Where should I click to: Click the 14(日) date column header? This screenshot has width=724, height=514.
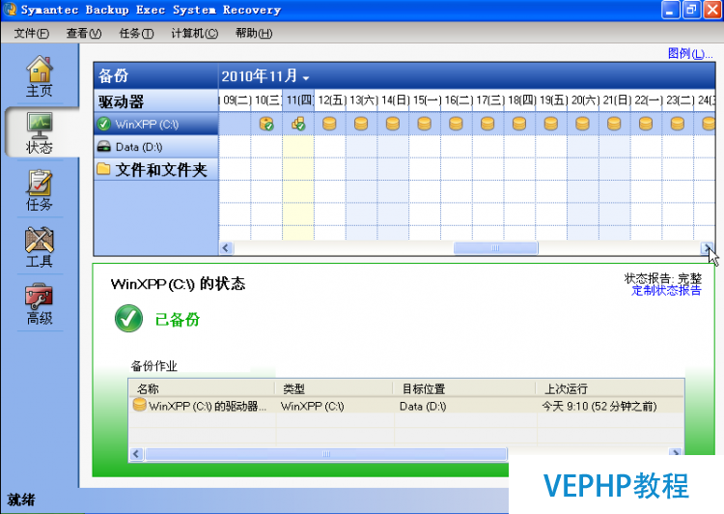pyautogui.click(x=395, y=100)
